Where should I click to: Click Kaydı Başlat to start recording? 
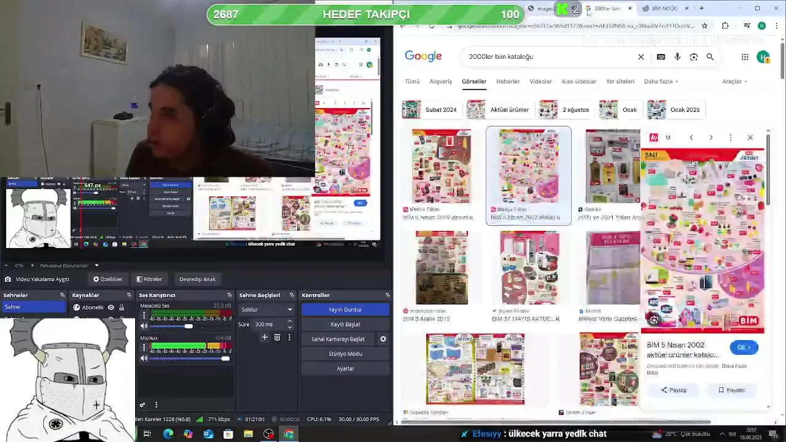click(345, 324)
